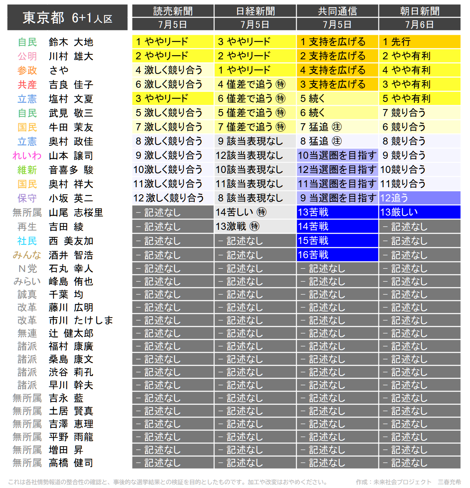The height and width of the screenshot is (488, 470).
Task: Select the 読売新聞 column header
Action: tap(173, 11)
